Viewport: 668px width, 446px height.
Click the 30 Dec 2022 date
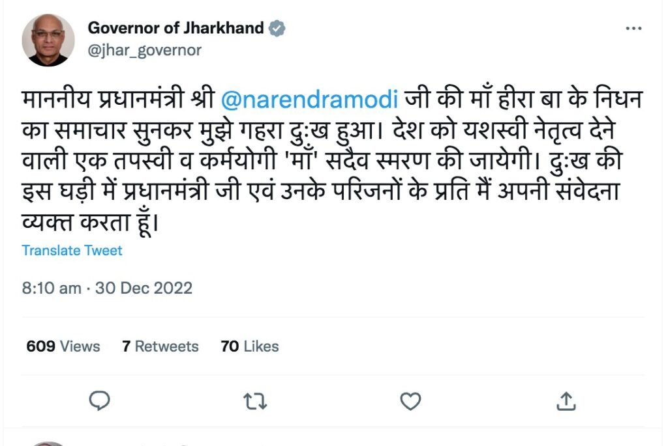(x=144, y=288)
